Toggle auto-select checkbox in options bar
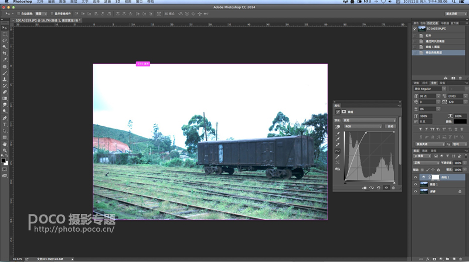469x262 pixels. (19, 13)
